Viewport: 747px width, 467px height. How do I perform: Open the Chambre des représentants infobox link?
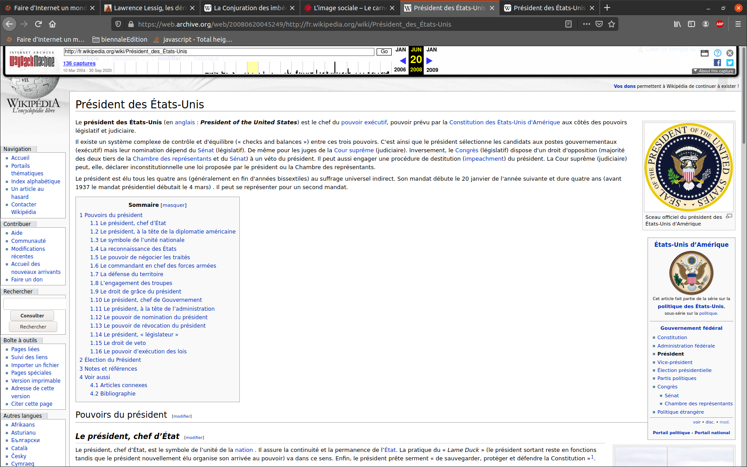(x=699, y=404)
